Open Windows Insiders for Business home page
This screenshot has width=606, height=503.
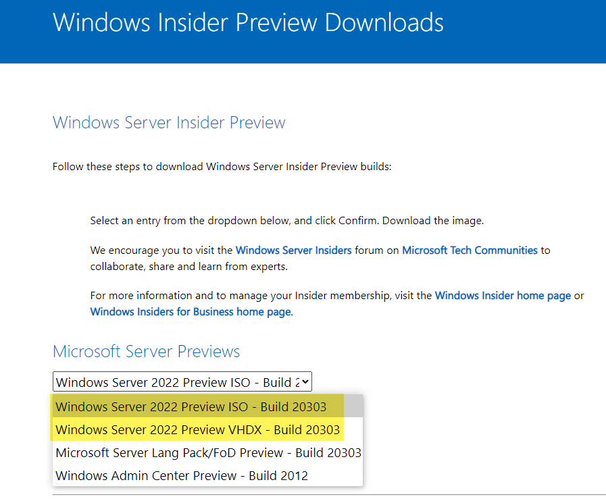point(190,311)
